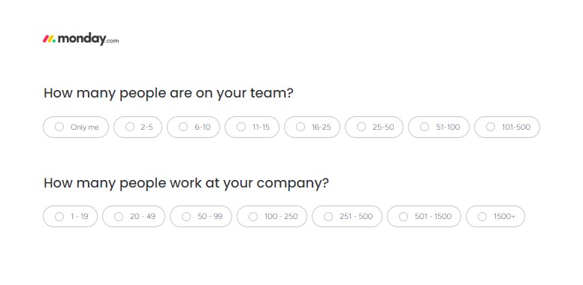Pick the 1500+ company size

click(x=496, y=216)
